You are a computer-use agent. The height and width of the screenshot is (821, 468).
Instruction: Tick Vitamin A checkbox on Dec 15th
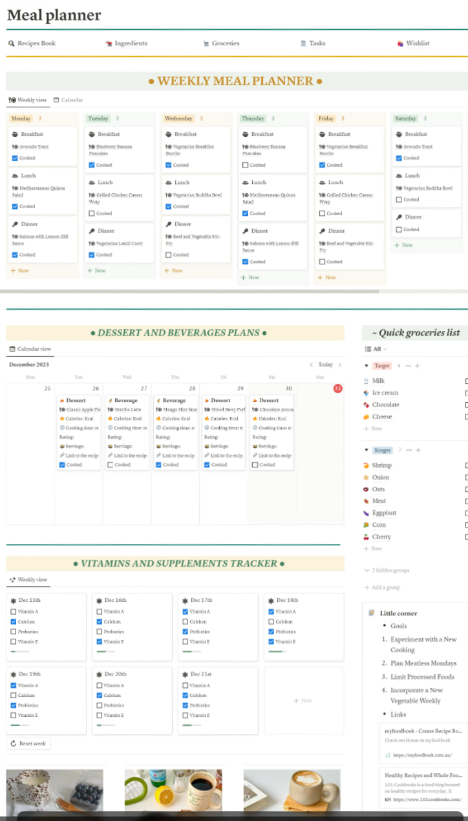pyautogui.click(x=14, y=612)
